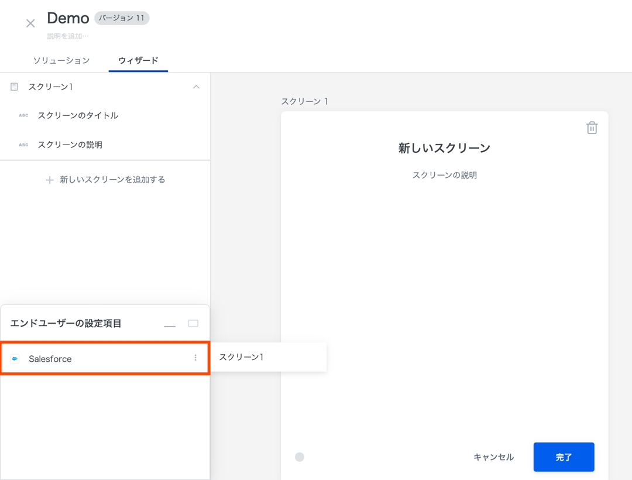Select the ウィザード tab

coord(138,60)
